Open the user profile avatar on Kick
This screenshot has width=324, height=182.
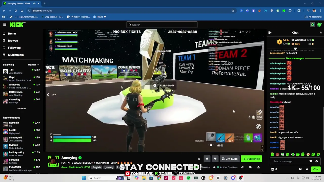pos(319,25)
